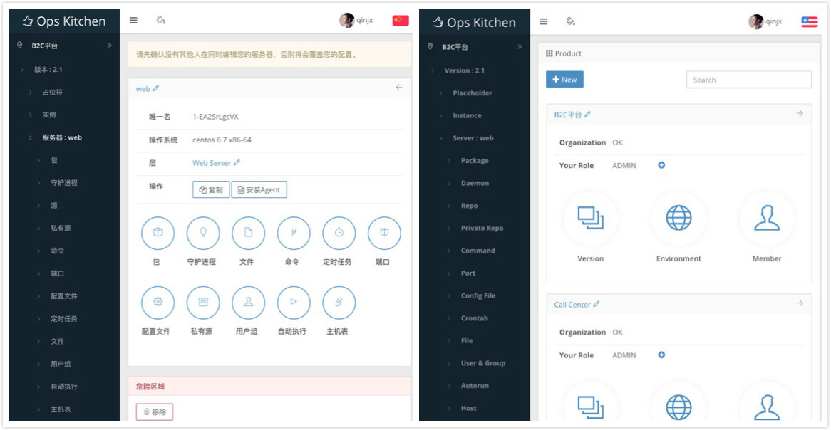The width and height of the screenshot is (831, 430).
Task: Click the paint bucket icon in Chinese window
Action: 160,20
